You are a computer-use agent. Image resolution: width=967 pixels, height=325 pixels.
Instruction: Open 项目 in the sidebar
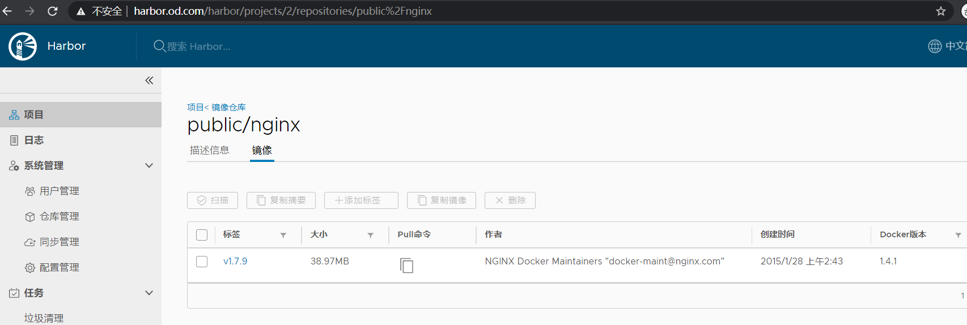(80, 115)
